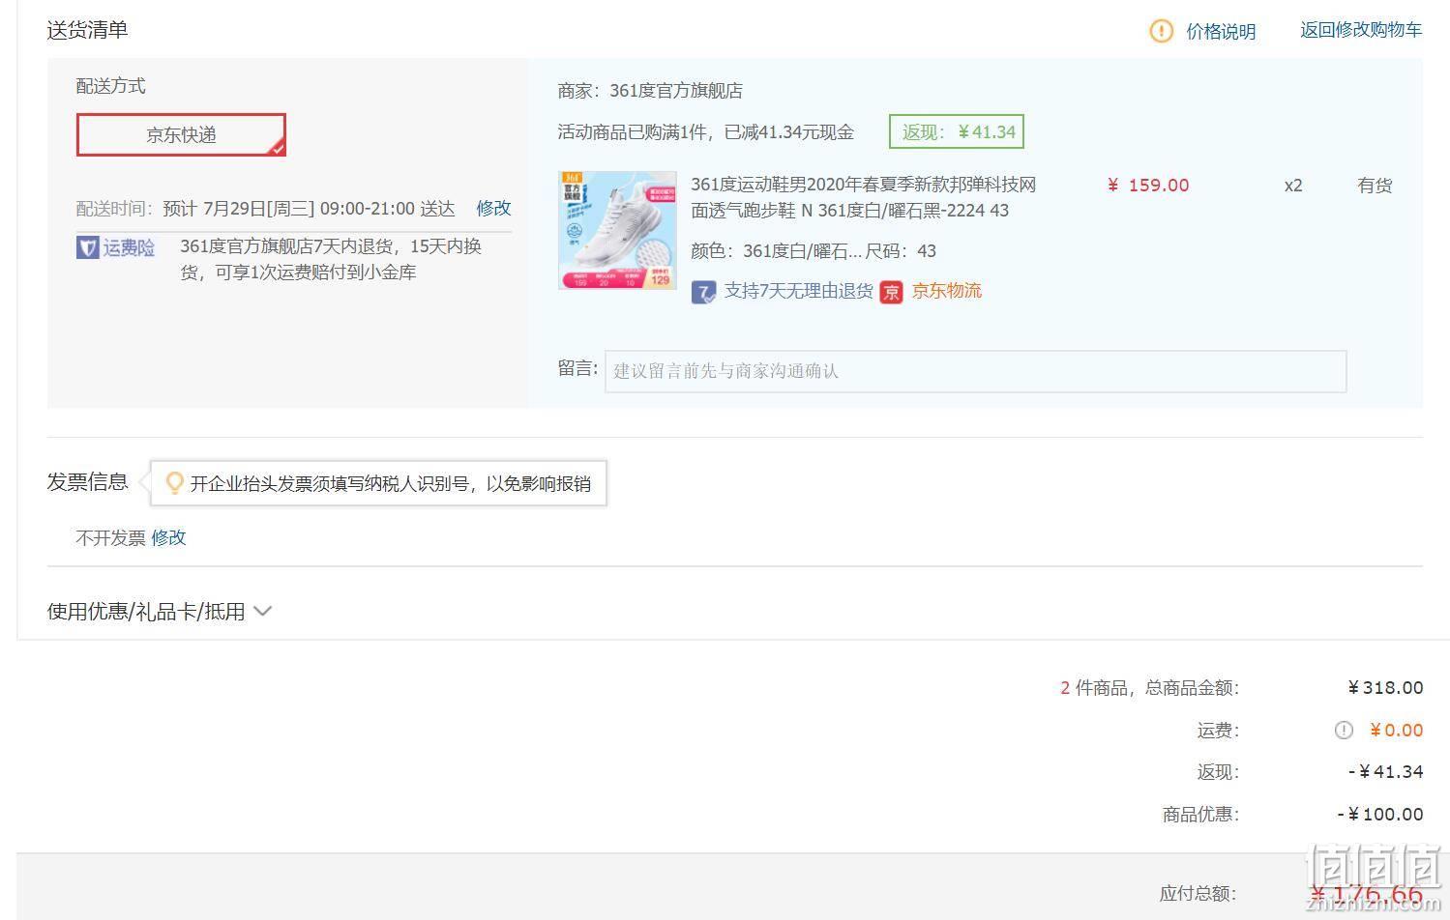This screenshot has width=1450, height=920.
Task: Click the 7-day return badge icon
Action: 703,291
